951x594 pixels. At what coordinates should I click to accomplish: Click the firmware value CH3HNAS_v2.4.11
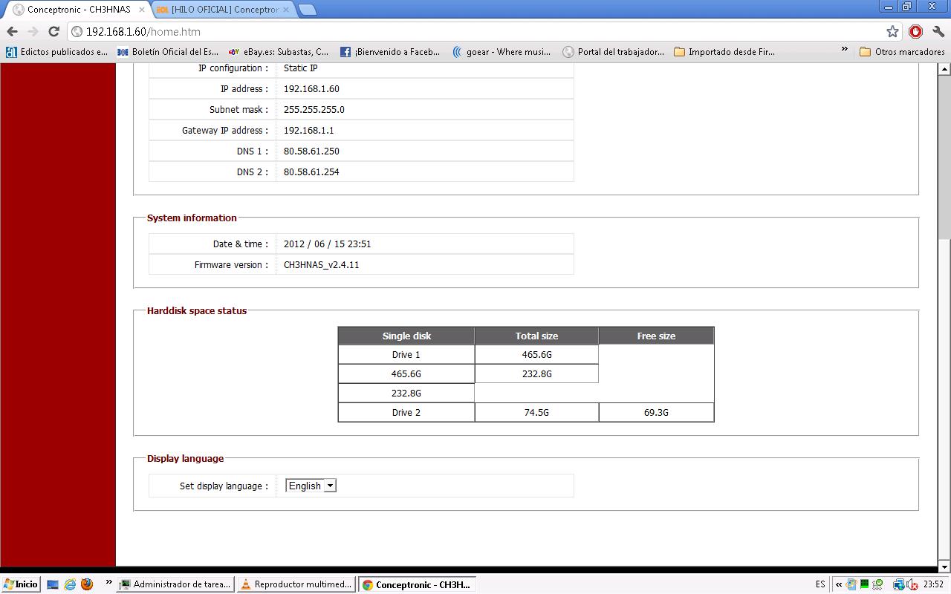pyautogui.click(x=322, y=264)
